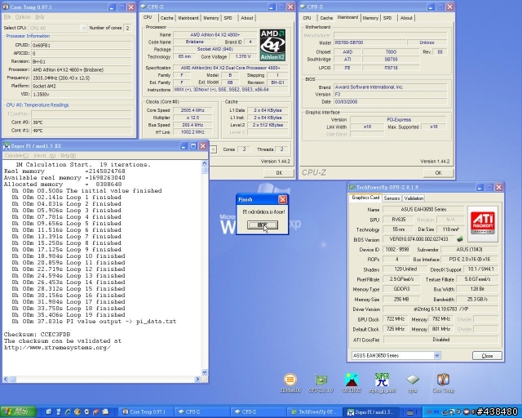Click the CPU-Z Core Voltage value

(x=243, y=56)
